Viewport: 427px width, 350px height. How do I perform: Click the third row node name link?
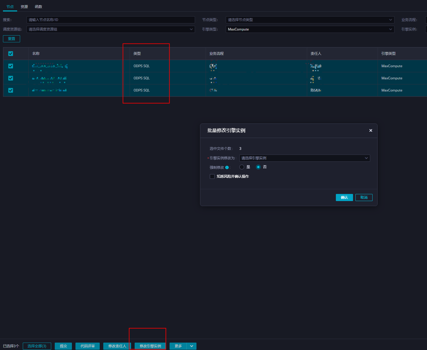point(49,90)
